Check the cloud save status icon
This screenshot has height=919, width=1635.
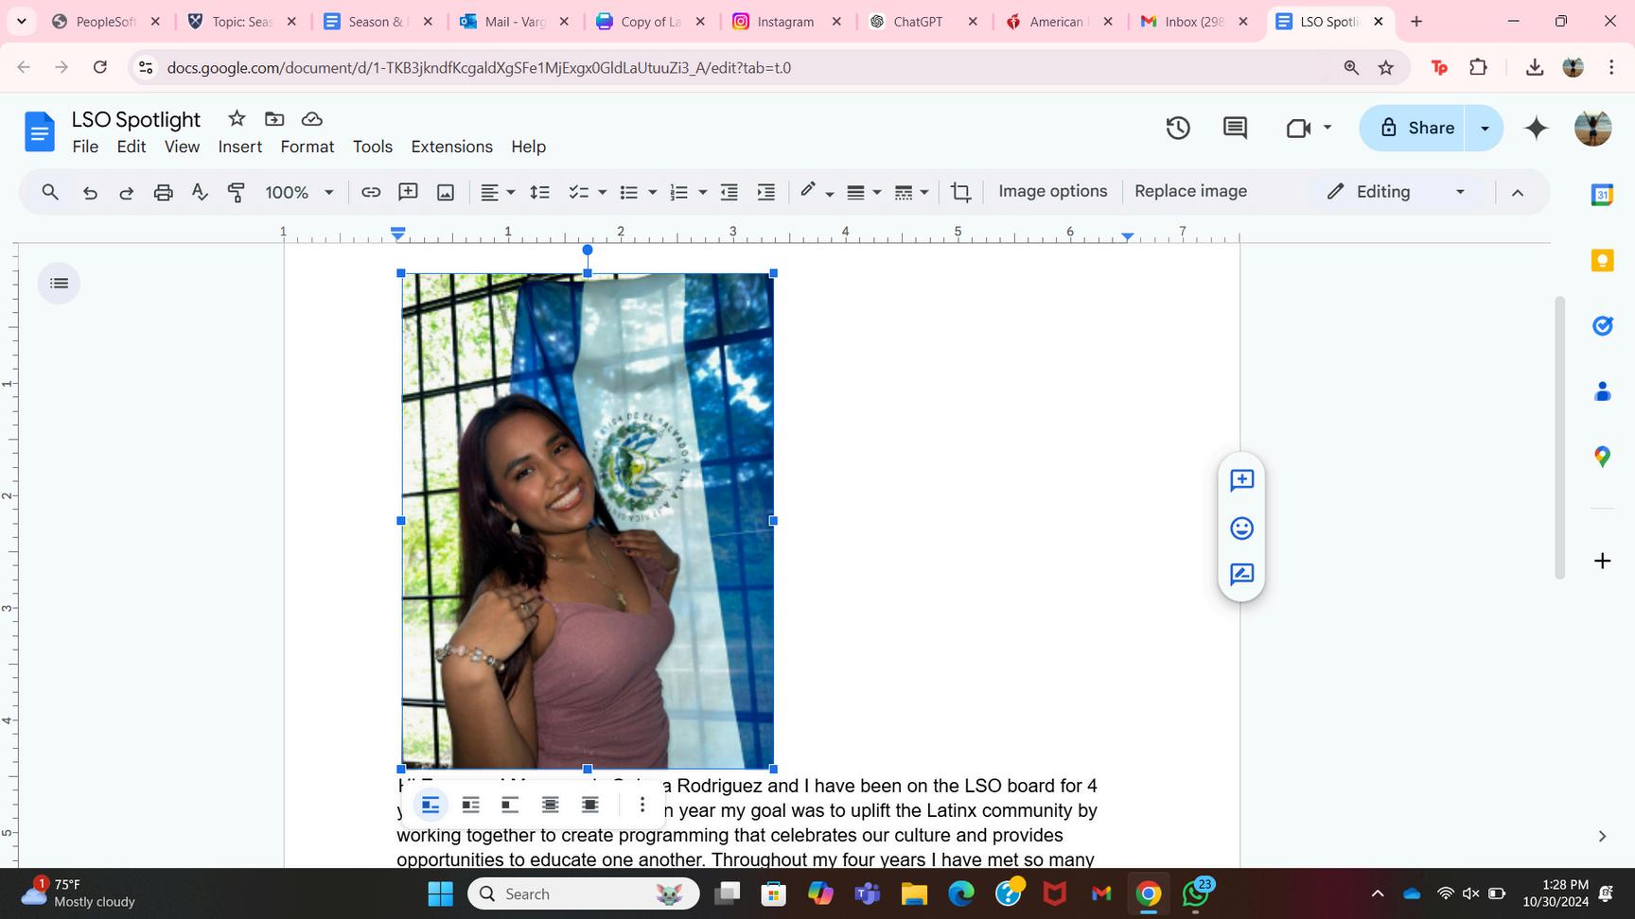coord(311,118)
